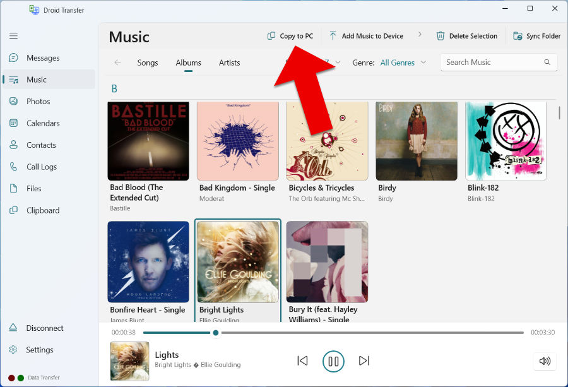Click the 00:03:30 total duration
Image resolution: width=568 pixels, height=387 pixels.
(543, 332)
